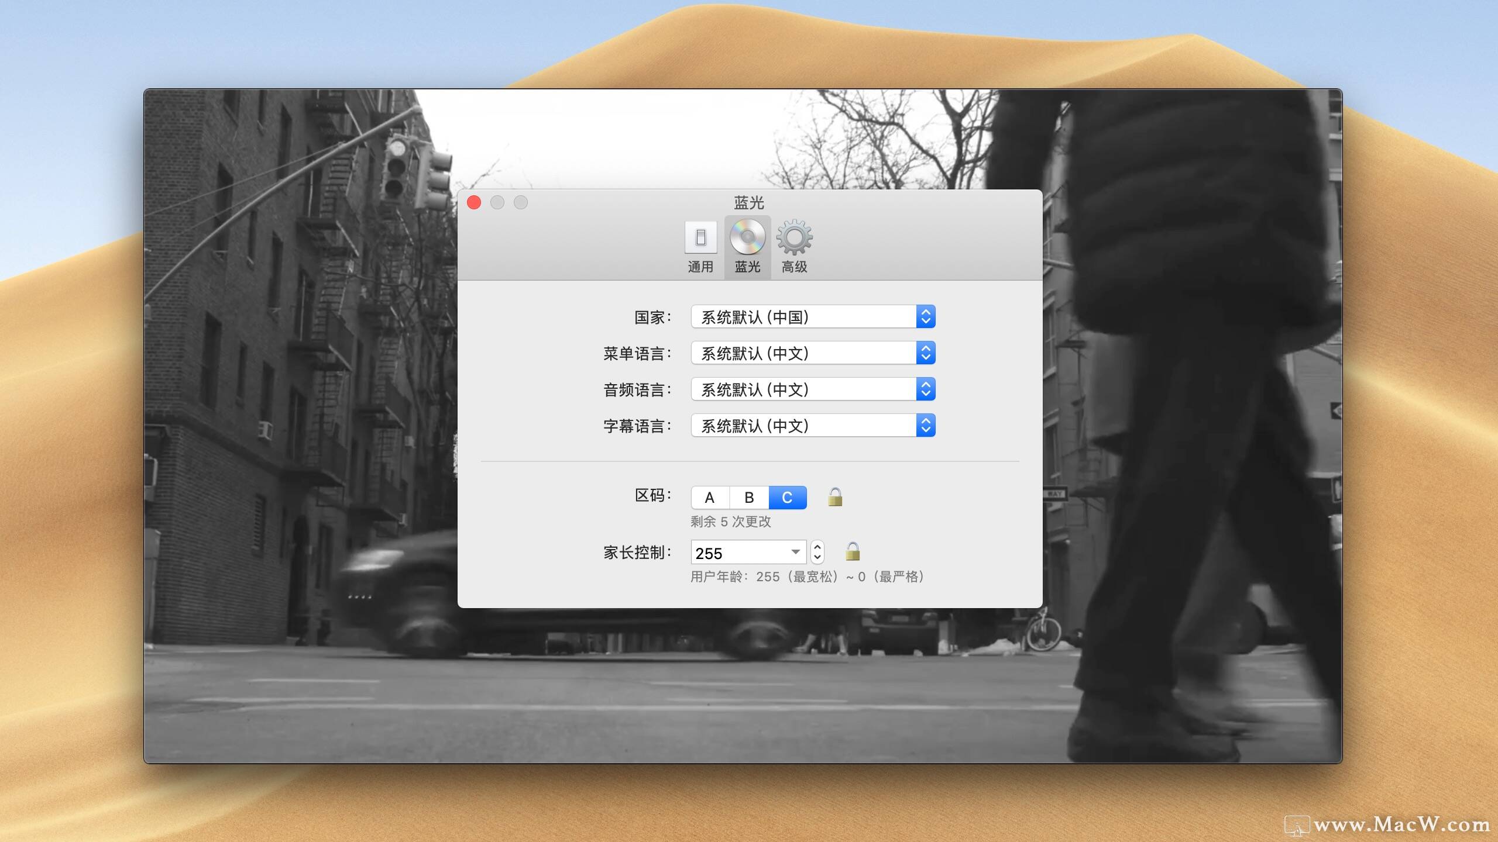Viewport: 1498px width, 842px height.
Task: Select region code B
Action: (749, 497)
